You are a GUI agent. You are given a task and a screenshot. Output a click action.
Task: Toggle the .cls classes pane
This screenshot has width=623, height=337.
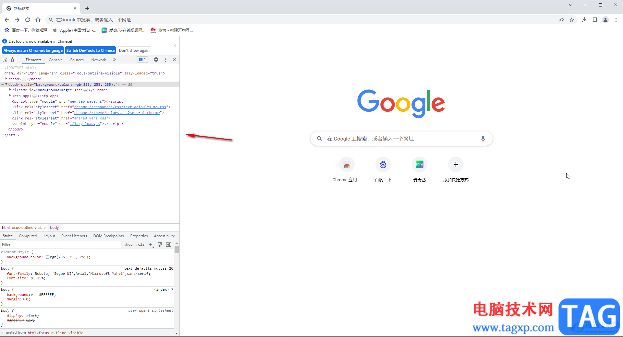[140, 244]
